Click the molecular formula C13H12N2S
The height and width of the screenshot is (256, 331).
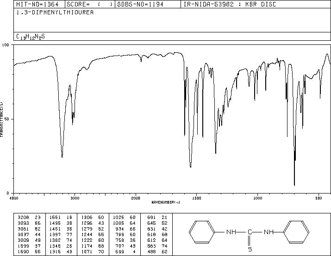point(31,37)
